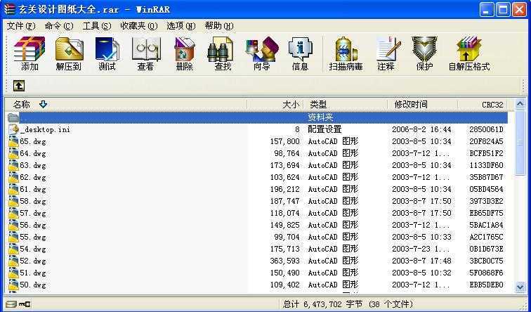Click the WinRAR title bar icon
The image size is (531, 312).
point(10,9)
